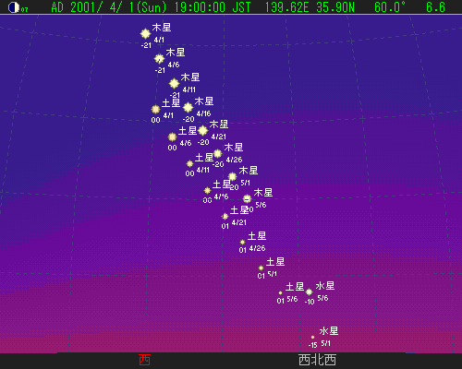
Task: Select the Saturn marker dated 4/6
Action: [173, 137]
